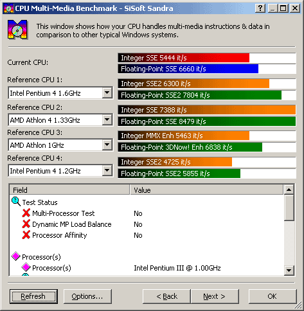Go to the Next module

coord(215,296)
